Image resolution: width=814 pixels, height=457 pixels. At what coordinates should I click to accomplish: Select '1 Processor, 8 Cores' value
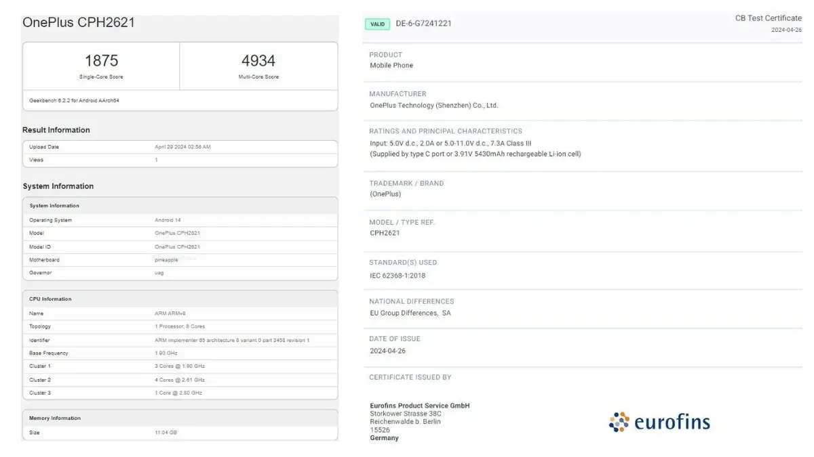(x=179, y=326)
